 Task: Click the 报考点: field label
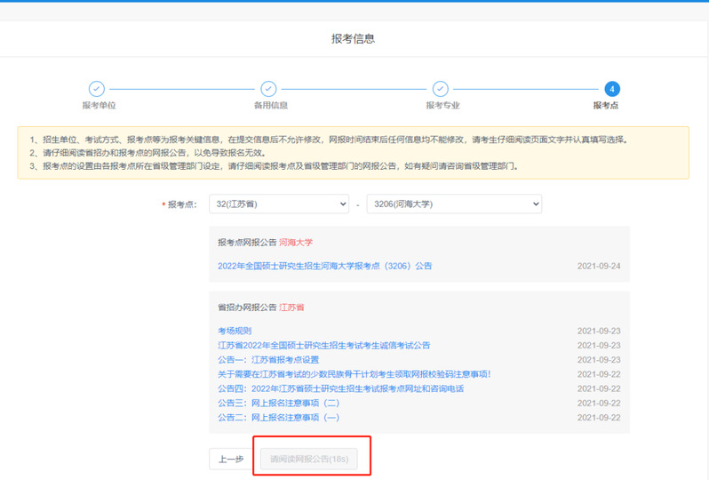(179, 204)
